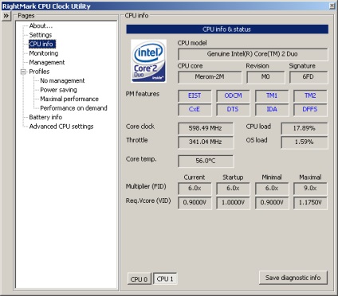The image size is (338, 296).
Task: Open the About... page
Action: (41, 25)
